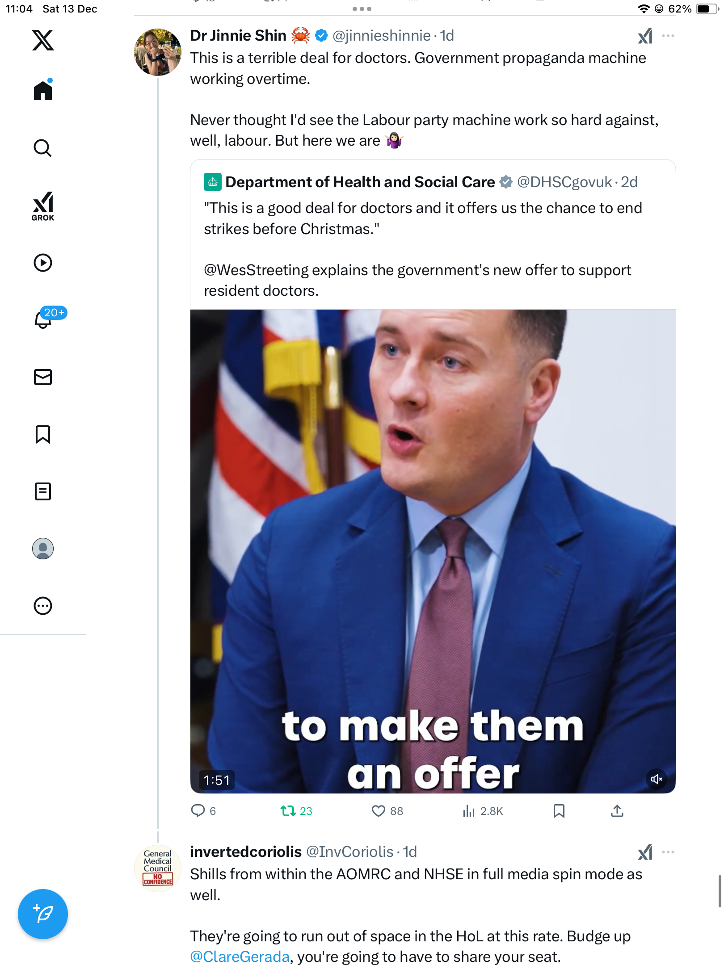Open Direct Messages envelope

click(43, 377)
